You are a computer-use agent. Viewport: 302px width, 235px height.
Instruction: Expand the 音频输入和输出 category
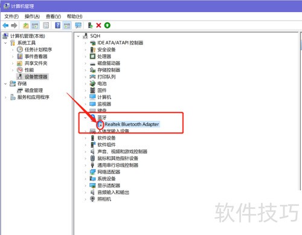pyautogui.click(x=85, y=192)
